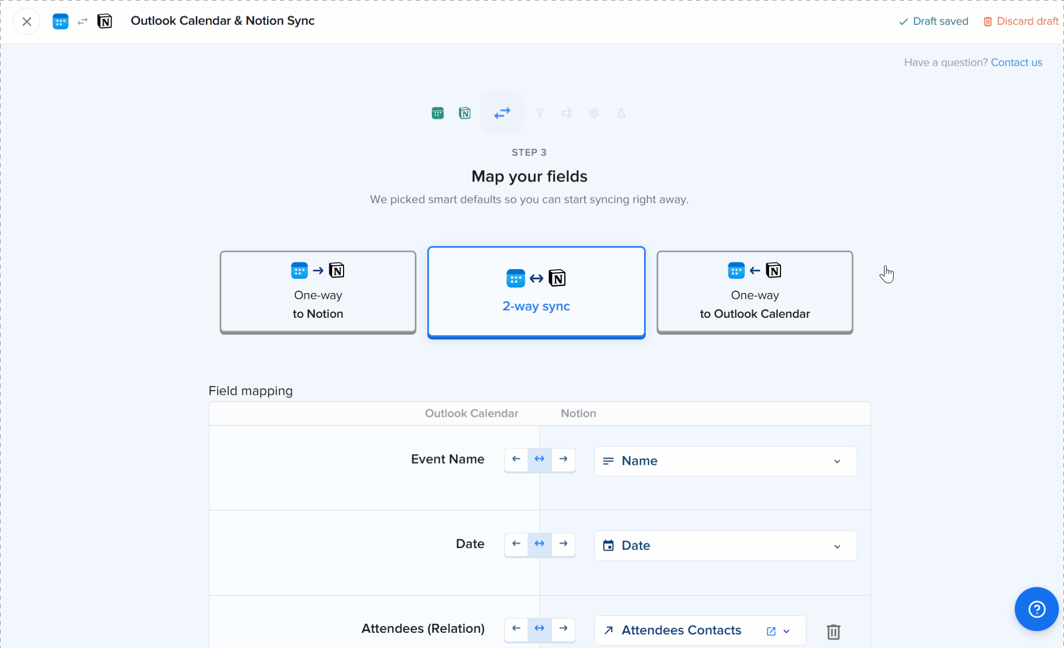This screenshot has height=648, width=1064.
Task: Open the Notion Date field dropdown
Action: tap(726, 546)
